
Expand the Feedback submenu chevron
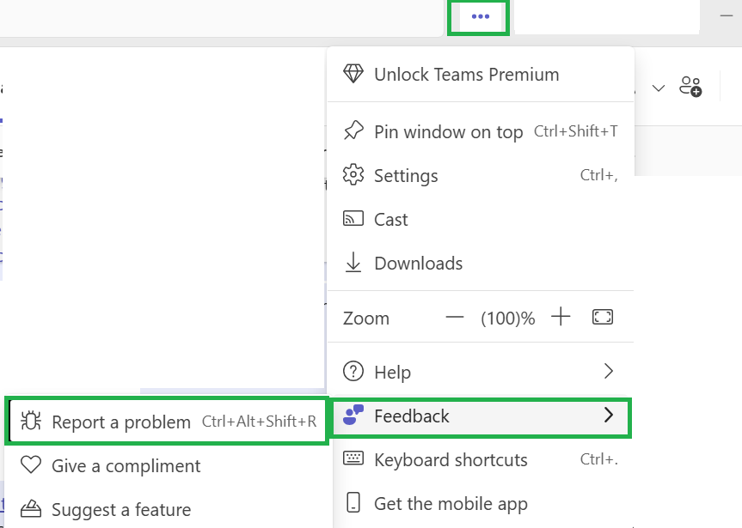(609, 415)
